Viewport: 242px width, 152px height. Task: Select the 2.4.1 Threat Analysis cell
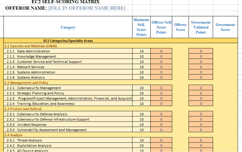(68, 140)
